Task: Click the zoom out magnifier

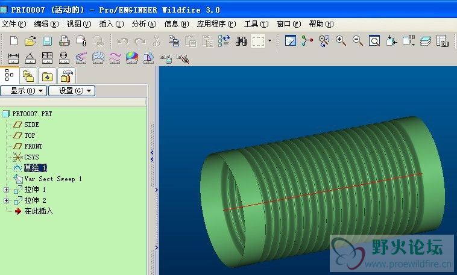Action: click(x=358, y=41)
